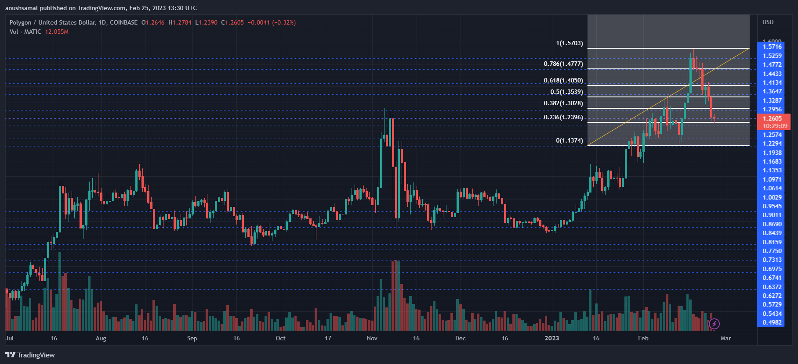The image size is (798, 364).
Task: Click the 1.1683 price axis label
Action: click(x=773, y=161)
